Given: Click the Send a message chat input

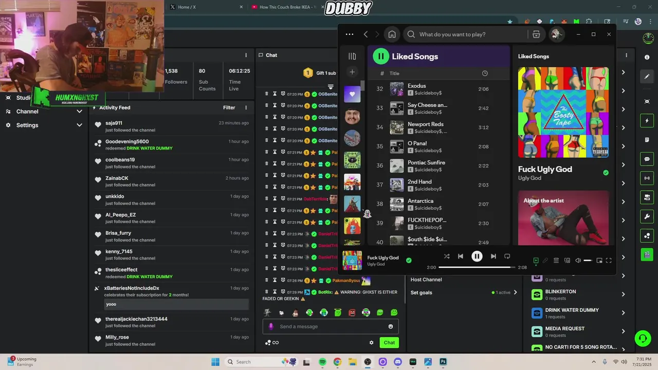Looking at the screenshot, I should pyautogui.click(x=331, y=326).
